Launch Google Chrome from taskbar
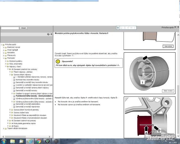Viewport: 180px width, 144px height. point(39,141)
